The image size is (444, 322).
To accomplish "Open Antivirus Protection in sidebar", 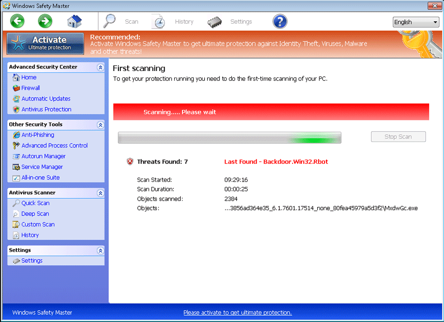I will (x=46, y=109).
